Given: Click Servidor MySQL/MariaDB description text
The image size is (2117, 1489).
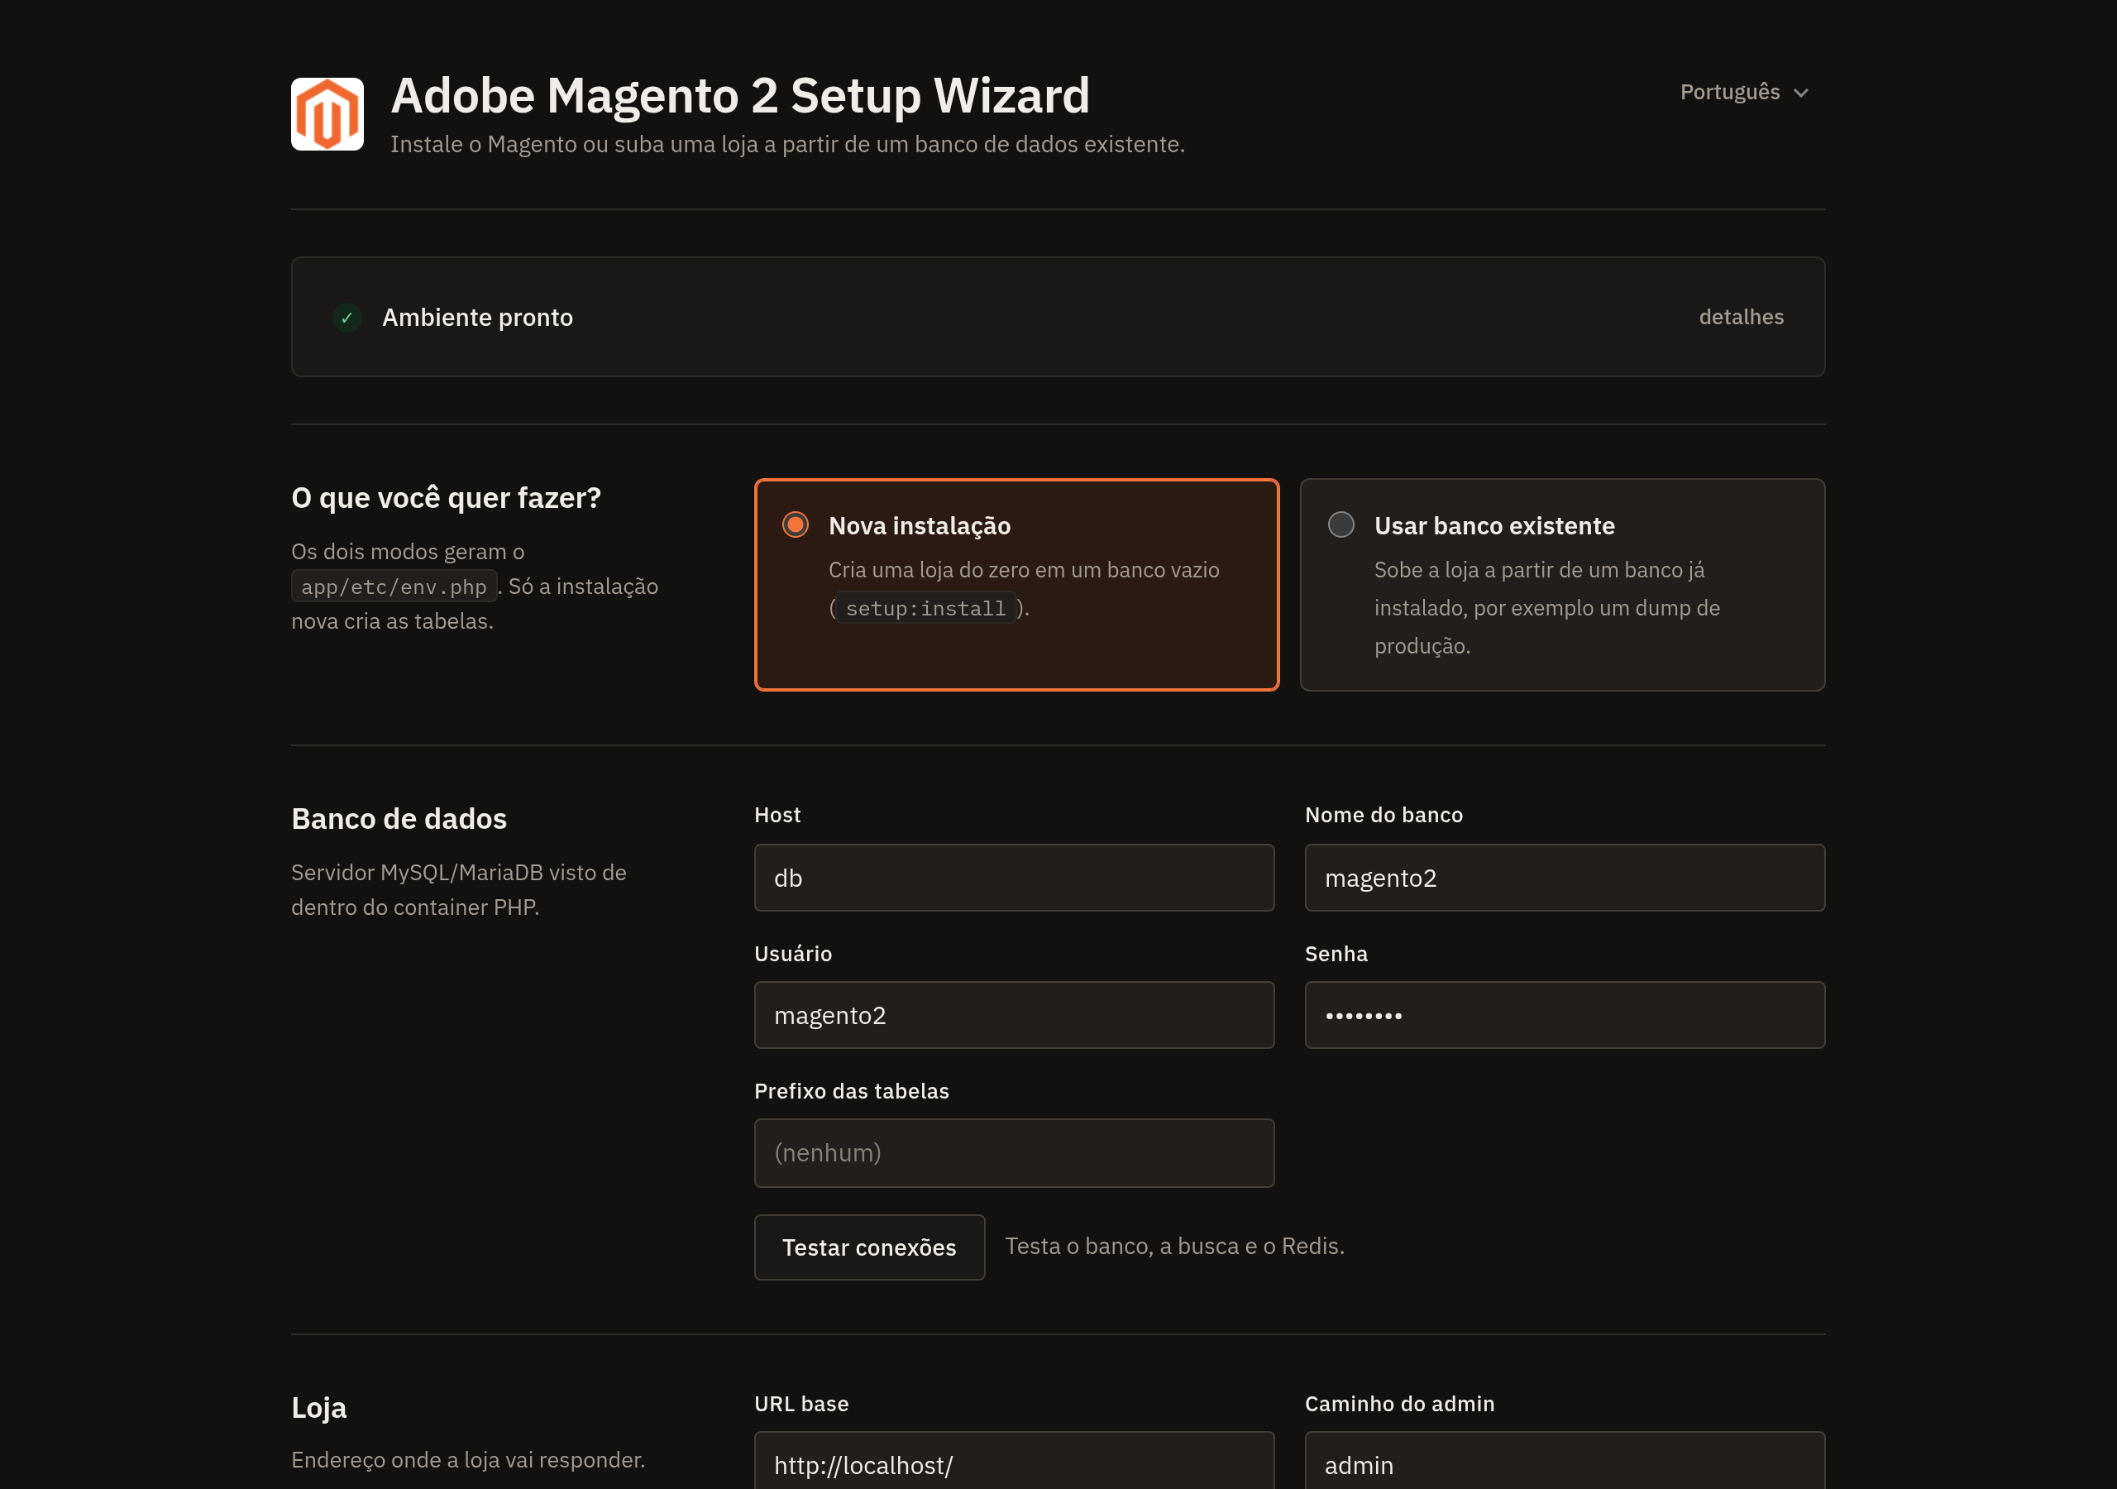Looking at the screenshot, I should 458,889.
